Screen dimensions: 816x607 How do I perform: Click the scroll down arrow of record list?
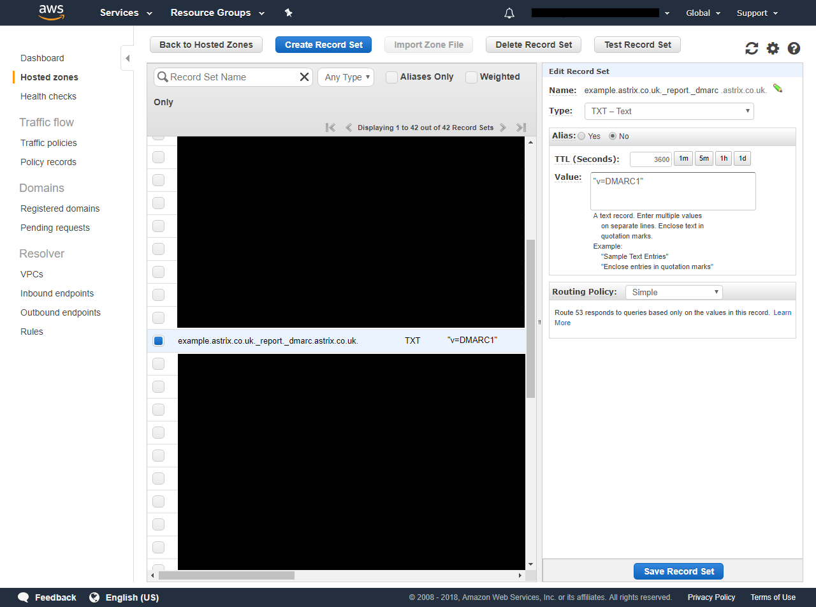click(530, 564)
